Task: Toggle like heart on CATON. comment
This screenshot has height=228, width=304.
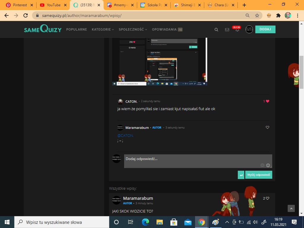Action: pos(267,101)
